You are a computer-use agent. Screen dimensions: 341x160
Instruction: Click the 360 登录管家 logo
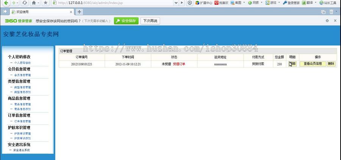19,21
